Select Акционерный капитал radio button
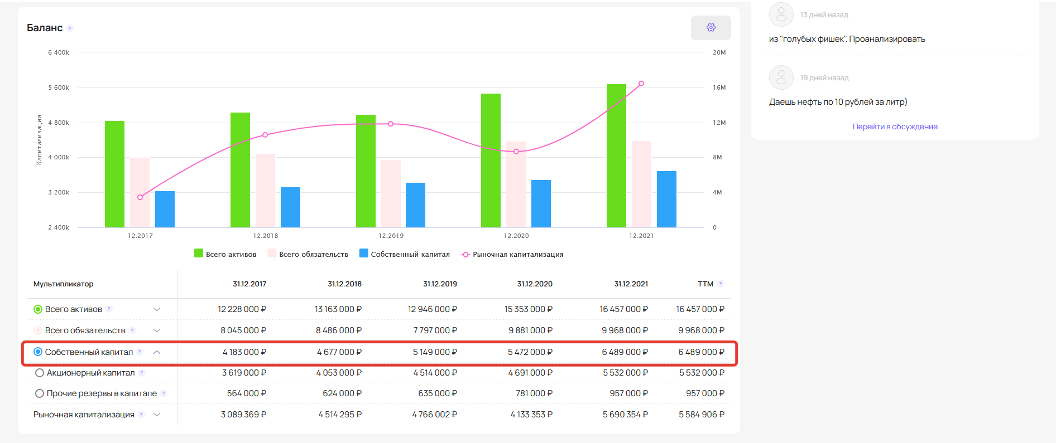Viewport: 1056px width, 443px height. point(40,373)
